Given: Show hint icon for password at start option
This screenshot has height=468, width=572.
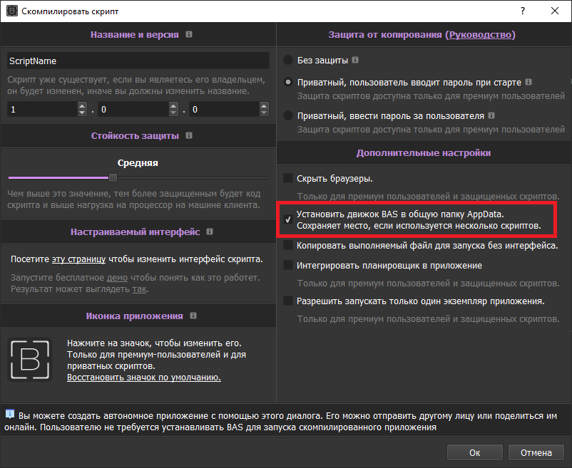Looking at the screenshot, I should click(x=528, y=82).
